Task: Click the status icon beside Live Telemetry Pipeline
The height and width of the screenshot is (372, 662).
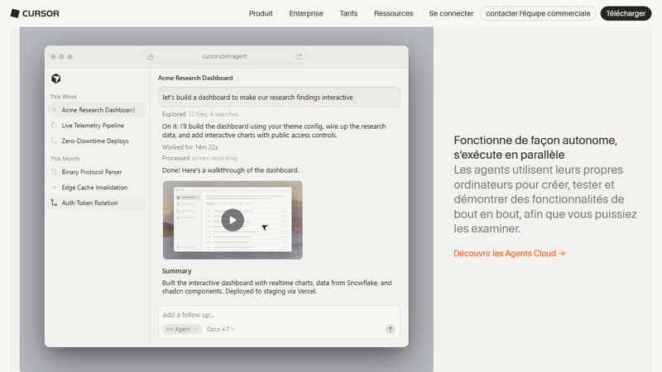Action: (x=54, y=126)
